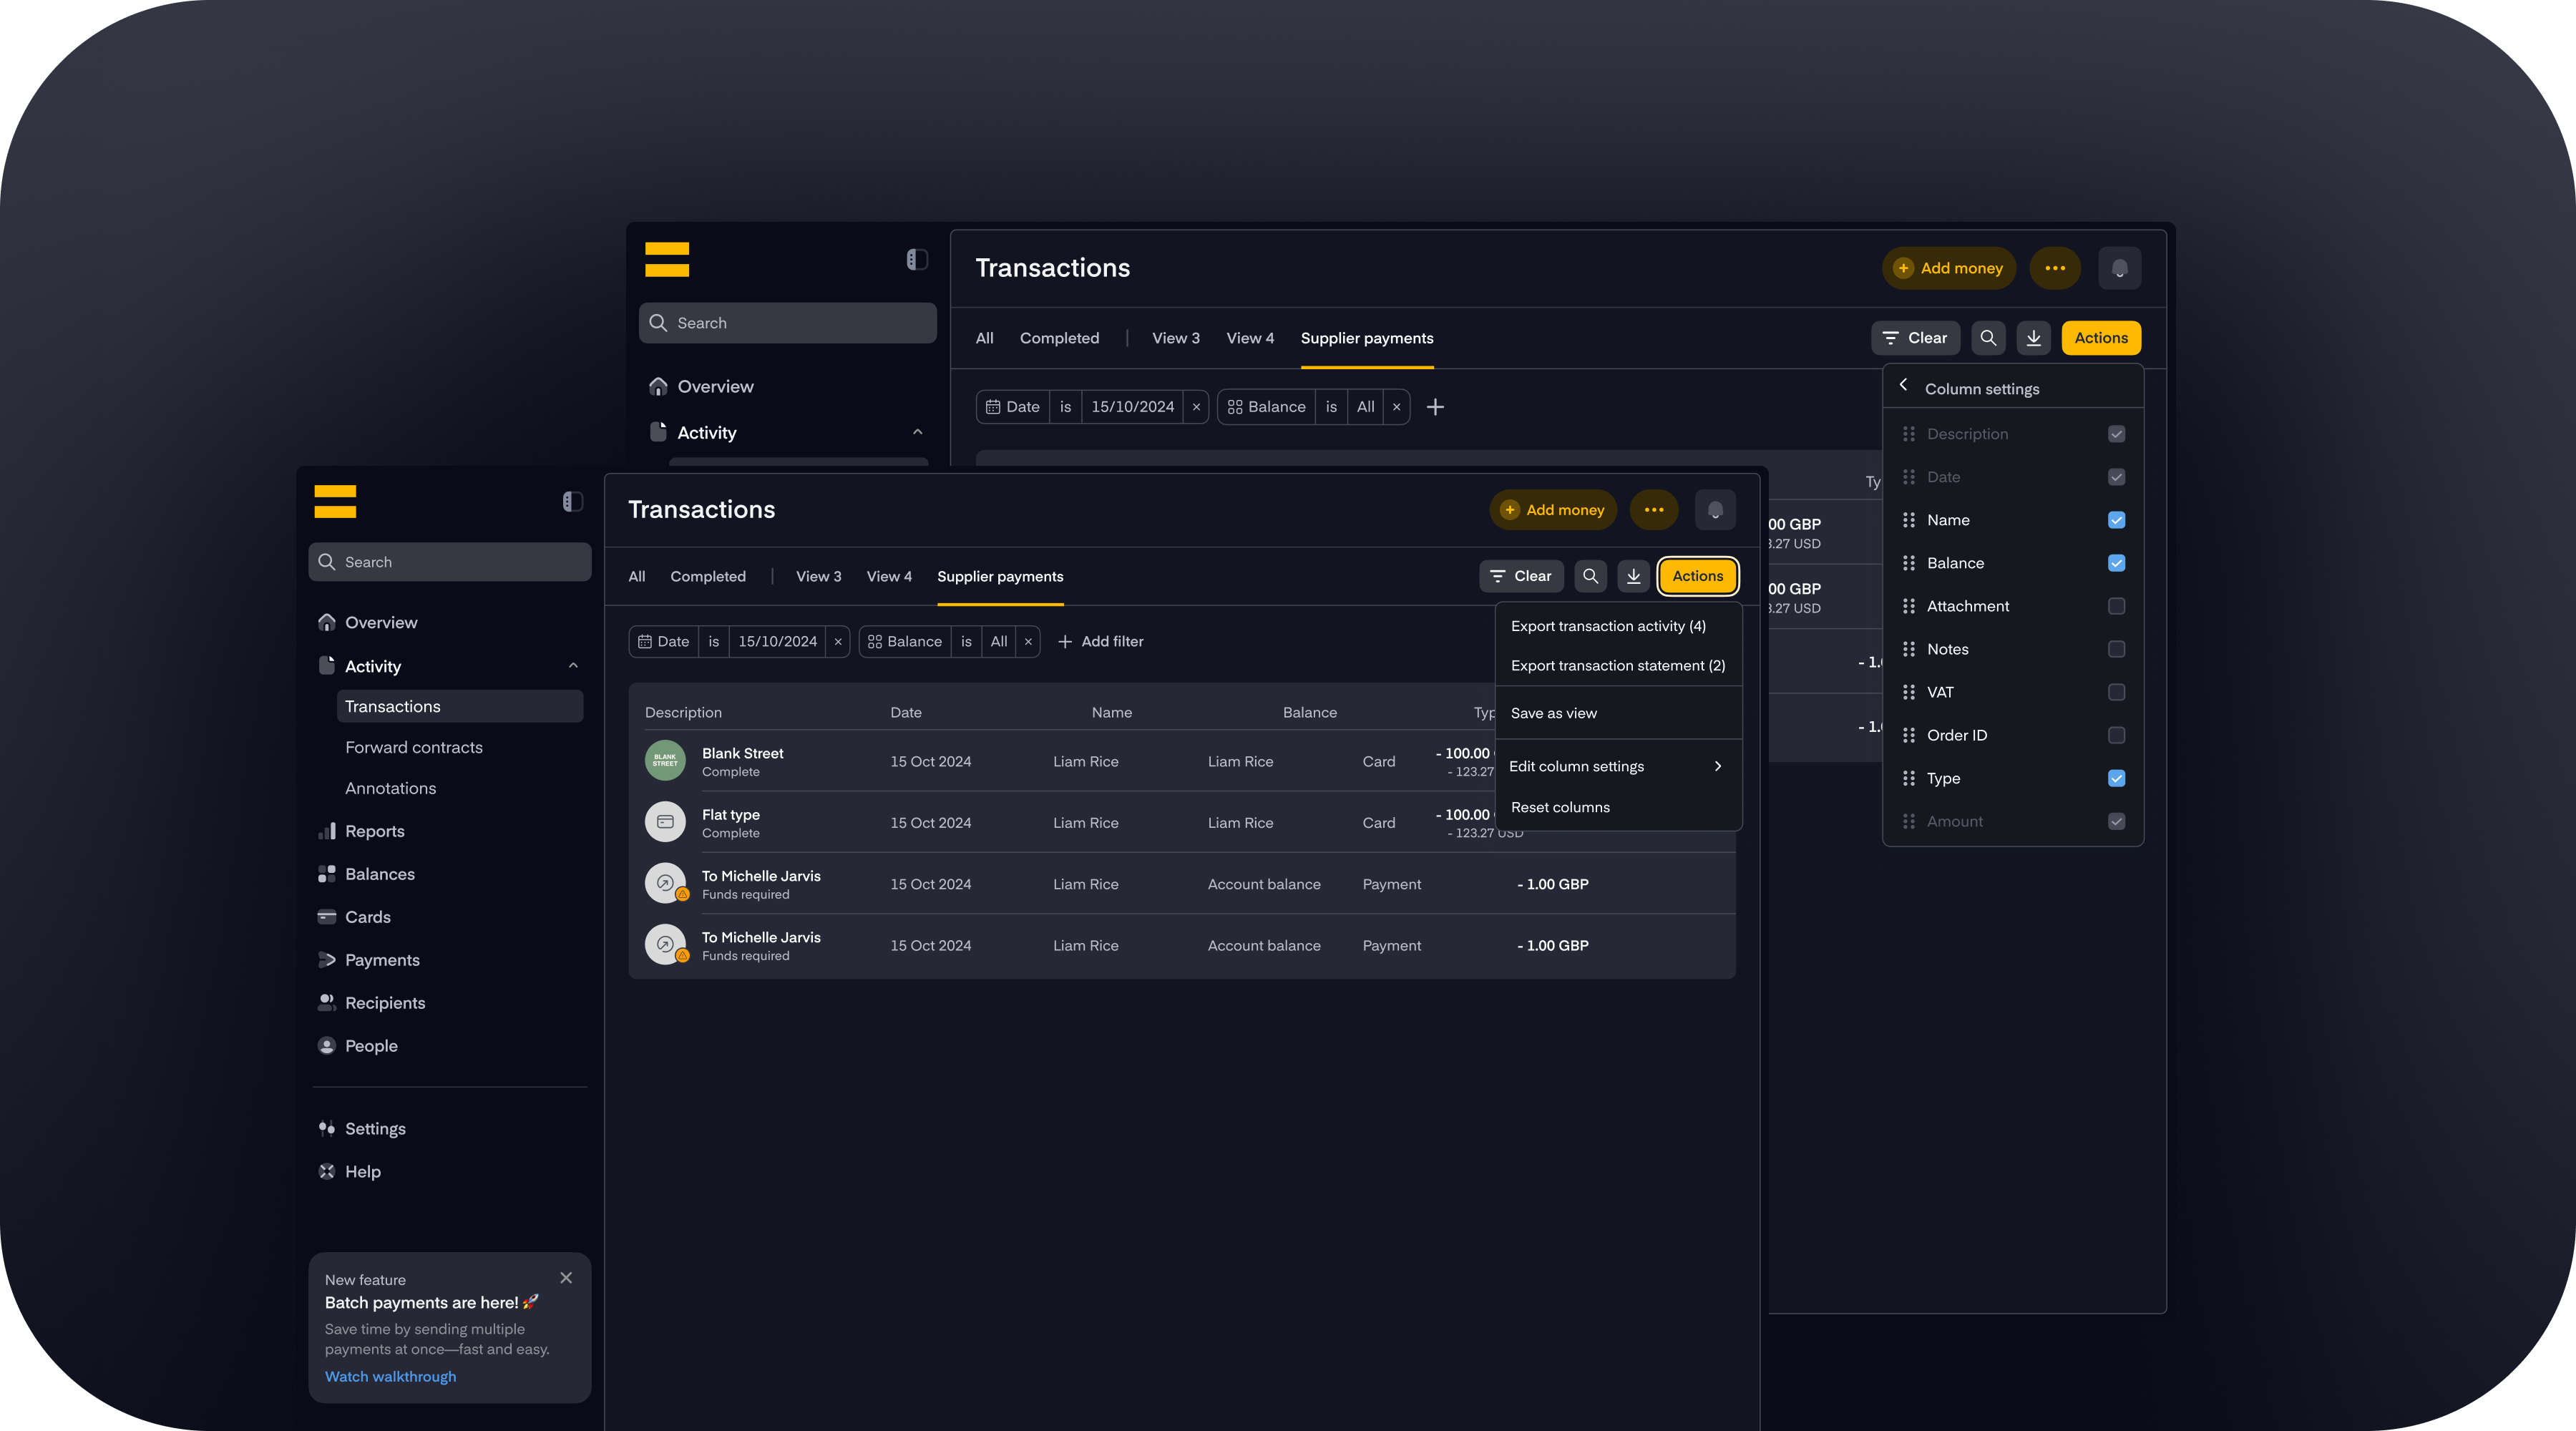2576x1431 pixels.
Task: Go to Payments in the sidebar
Action: (x=381, y=959)
